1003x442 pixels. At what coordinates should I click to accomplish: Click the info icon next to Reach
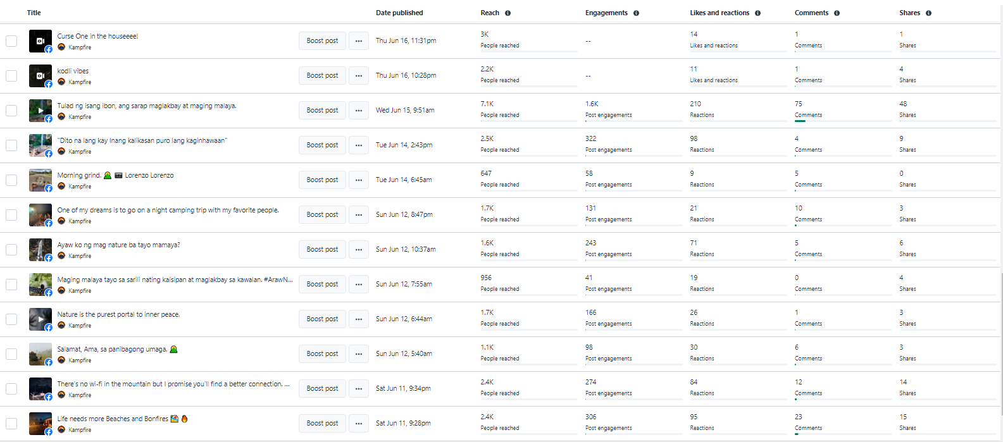tap(508, 13)
